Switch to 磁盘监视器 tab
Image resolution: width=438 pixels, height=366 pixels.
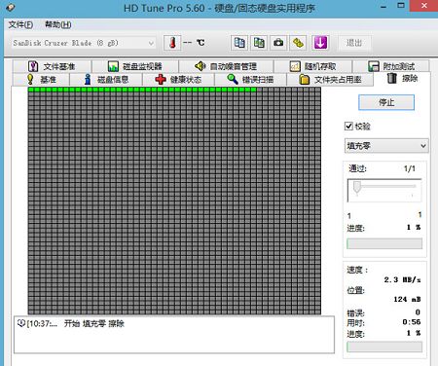coord(135,66)
